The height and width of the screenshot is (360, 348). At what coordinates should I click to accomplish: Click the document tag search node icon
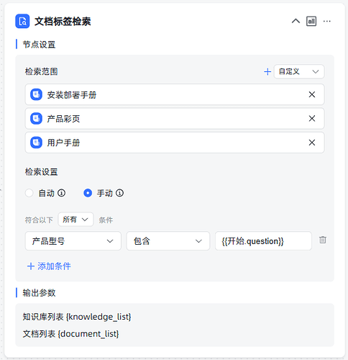(22, 21)
